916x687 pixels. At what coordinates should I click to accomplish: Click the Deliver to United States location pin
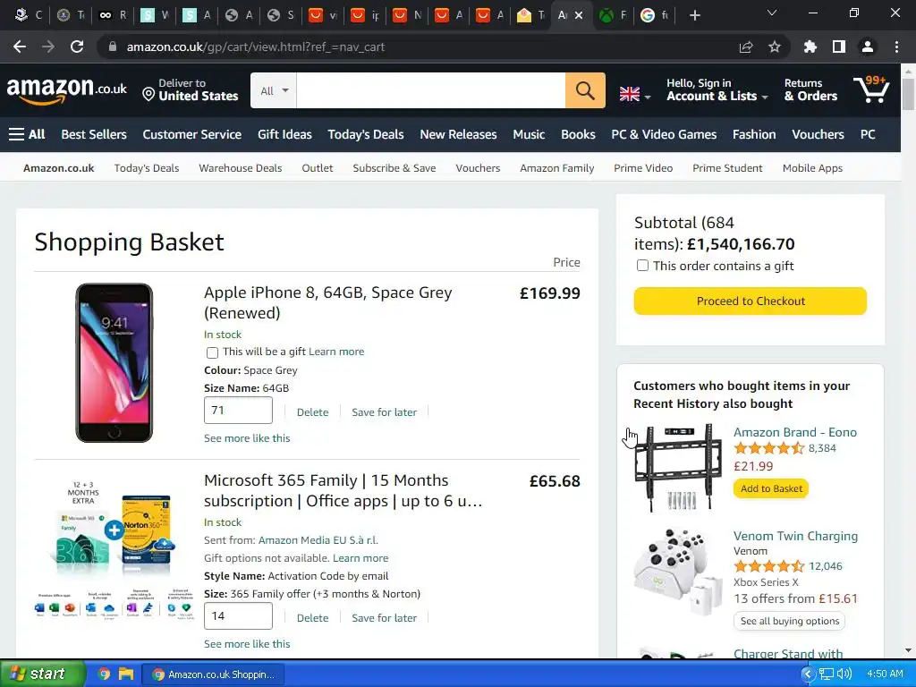(x=148, y=94)
